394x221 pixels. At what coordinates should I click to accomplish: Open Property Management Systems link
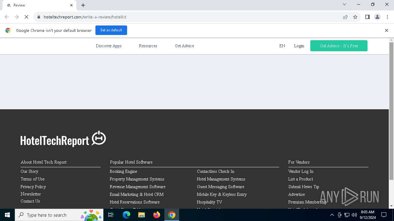137,179
